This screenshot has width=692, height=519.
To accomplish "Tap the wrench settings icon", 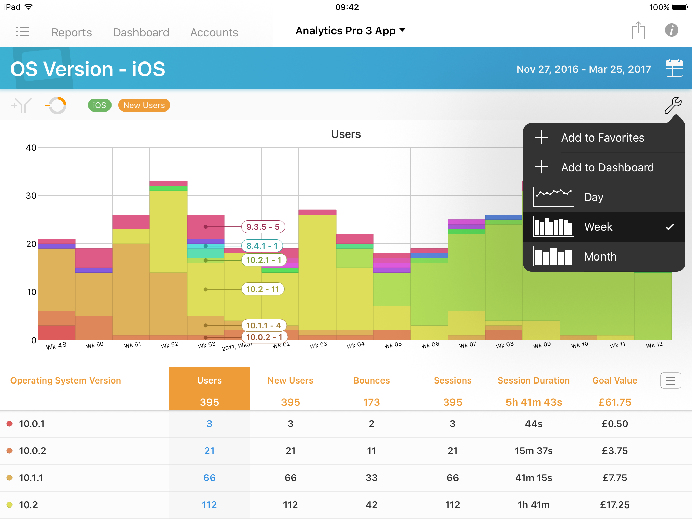I will click(673, 105).
